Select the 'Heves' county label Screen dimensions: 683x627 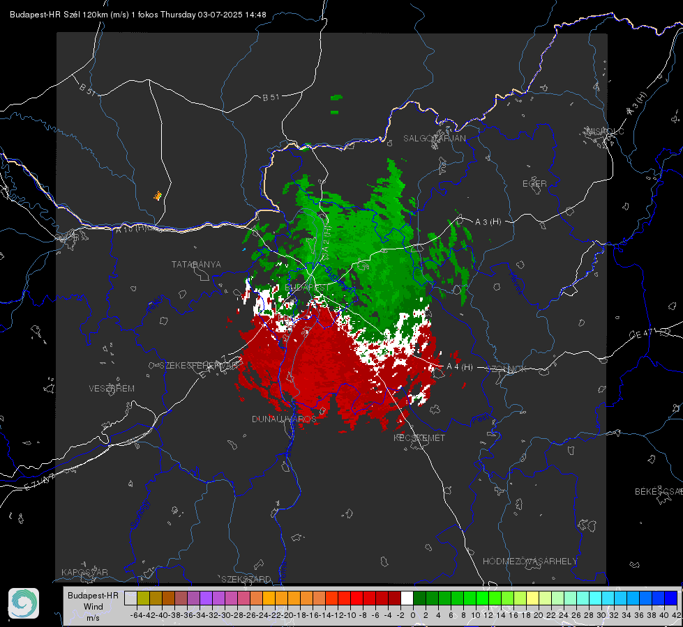(x=516, y=282)
